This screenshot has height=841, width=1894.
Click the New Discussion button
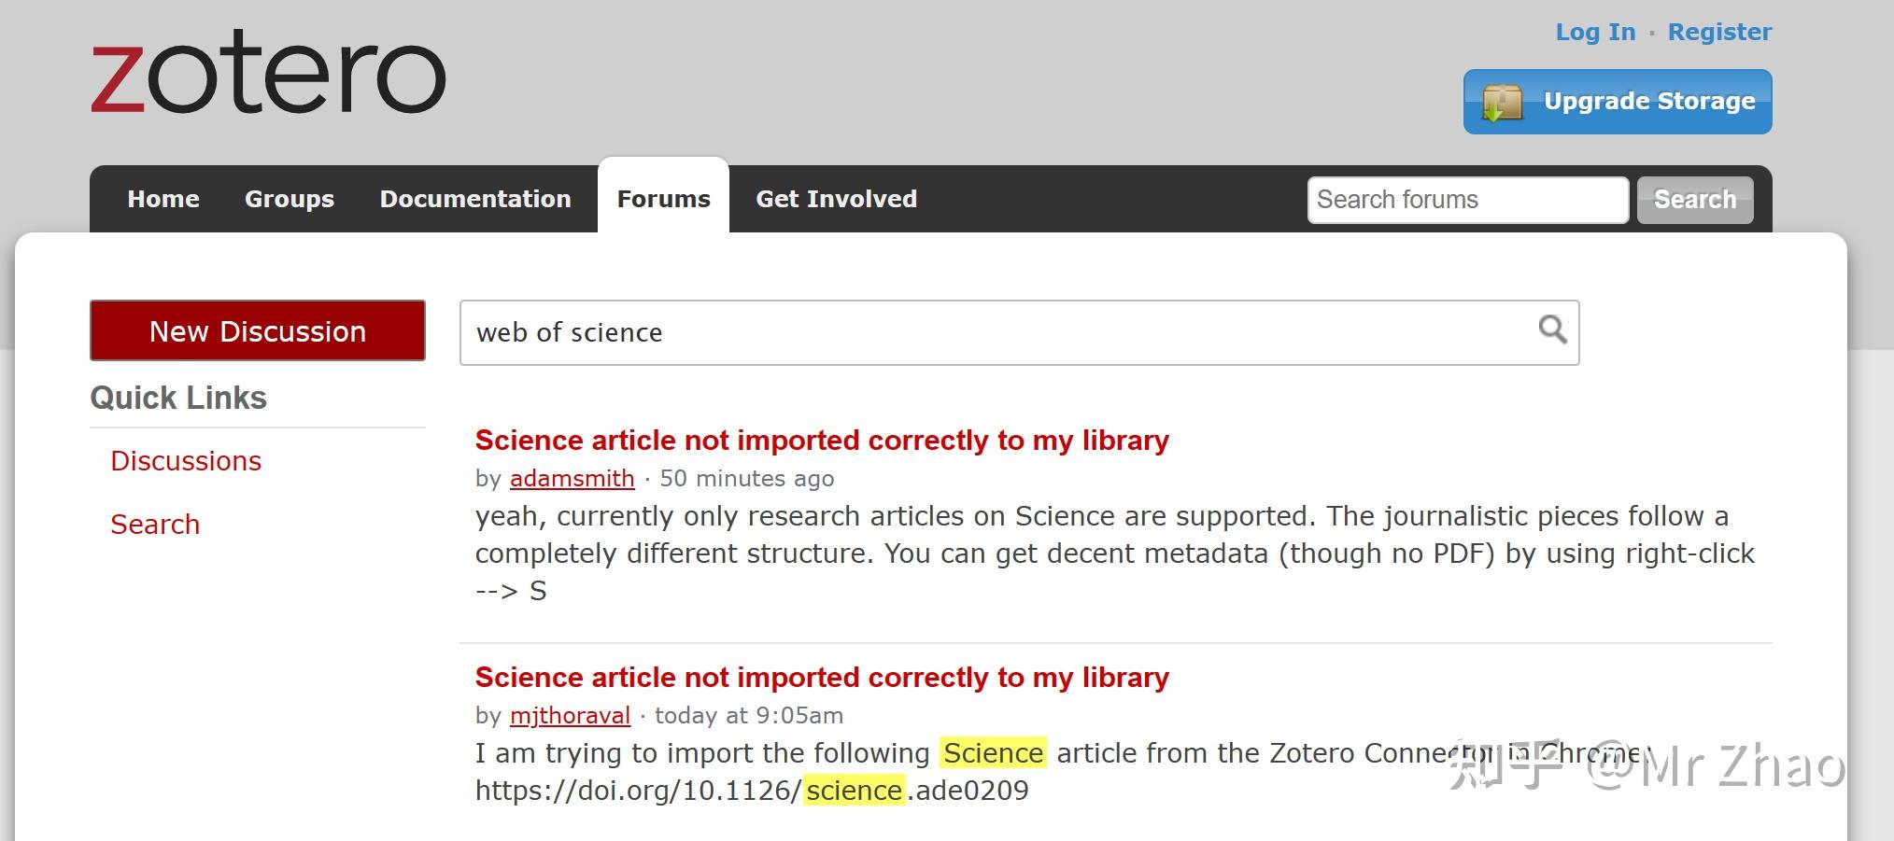[x=258, y=330]
